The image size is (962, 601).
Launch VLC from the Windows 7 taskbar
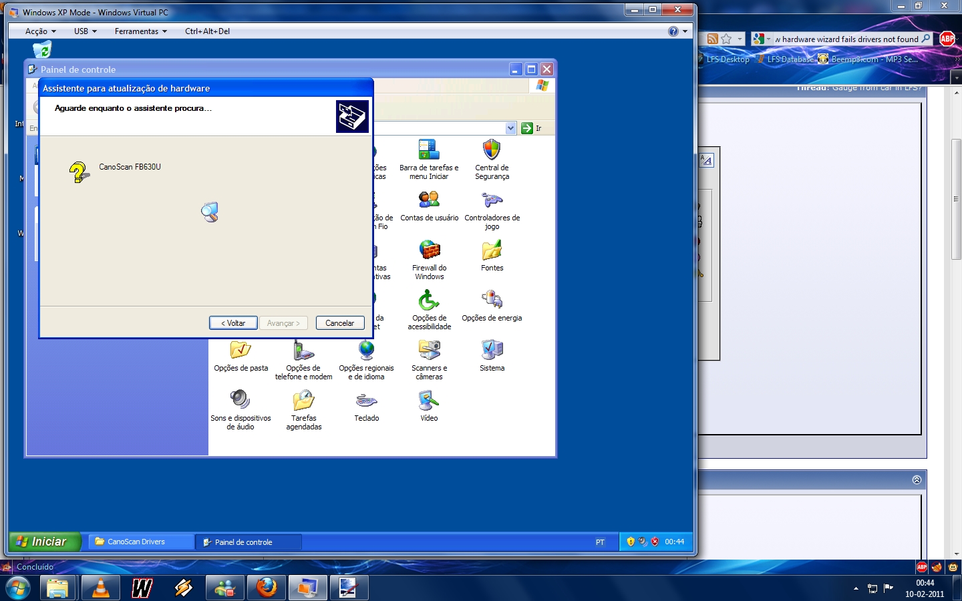[x=100, y=588]
